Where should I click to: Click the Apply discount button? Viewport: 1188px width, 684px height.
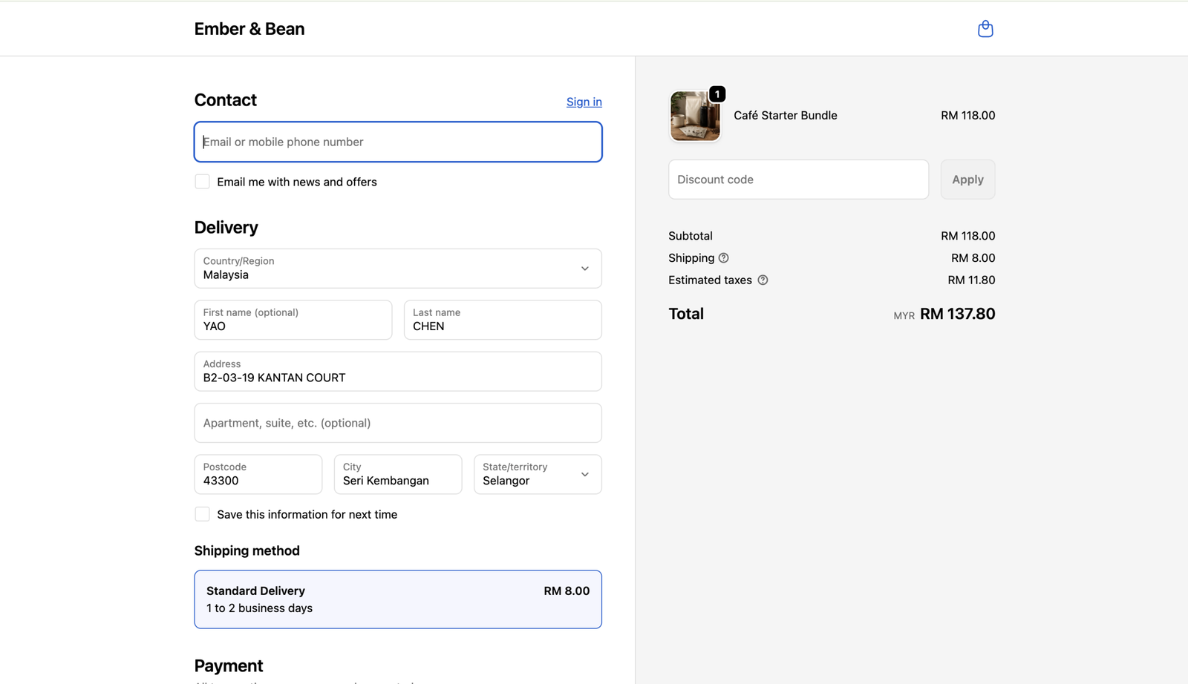pyautogui.click(x=967, y=180)
